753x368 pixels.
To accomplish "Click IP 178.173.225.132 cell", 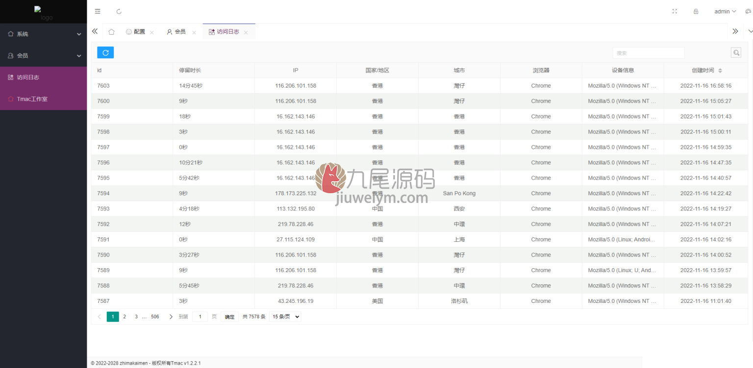I will coord(296,193).
